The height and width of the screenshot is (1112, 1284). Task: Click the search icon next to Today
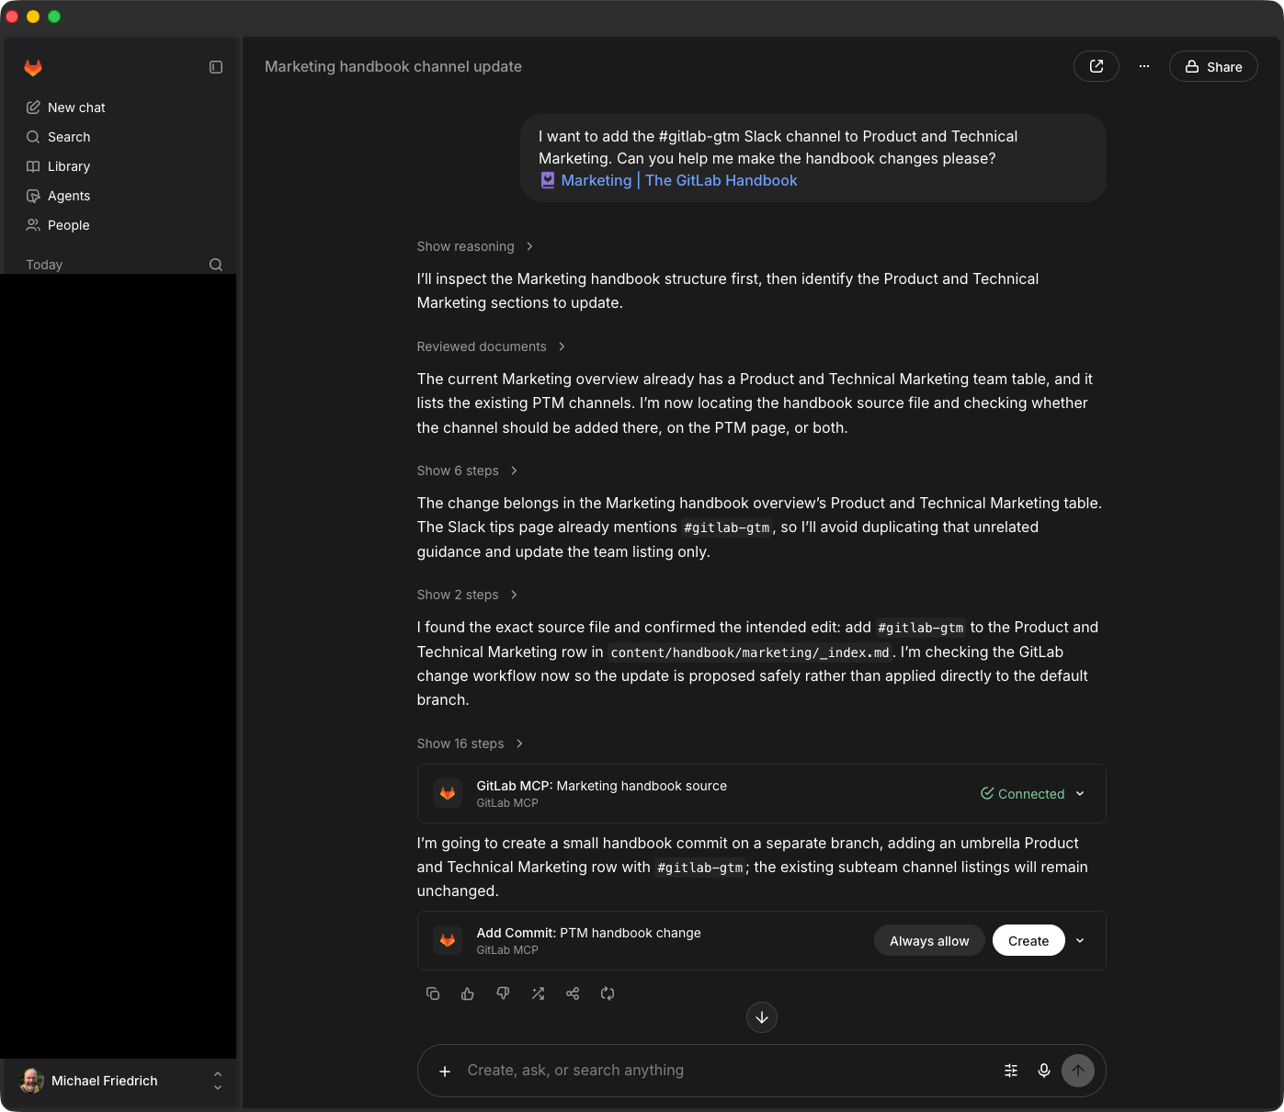pyautogui.click(x=216, y=265)
